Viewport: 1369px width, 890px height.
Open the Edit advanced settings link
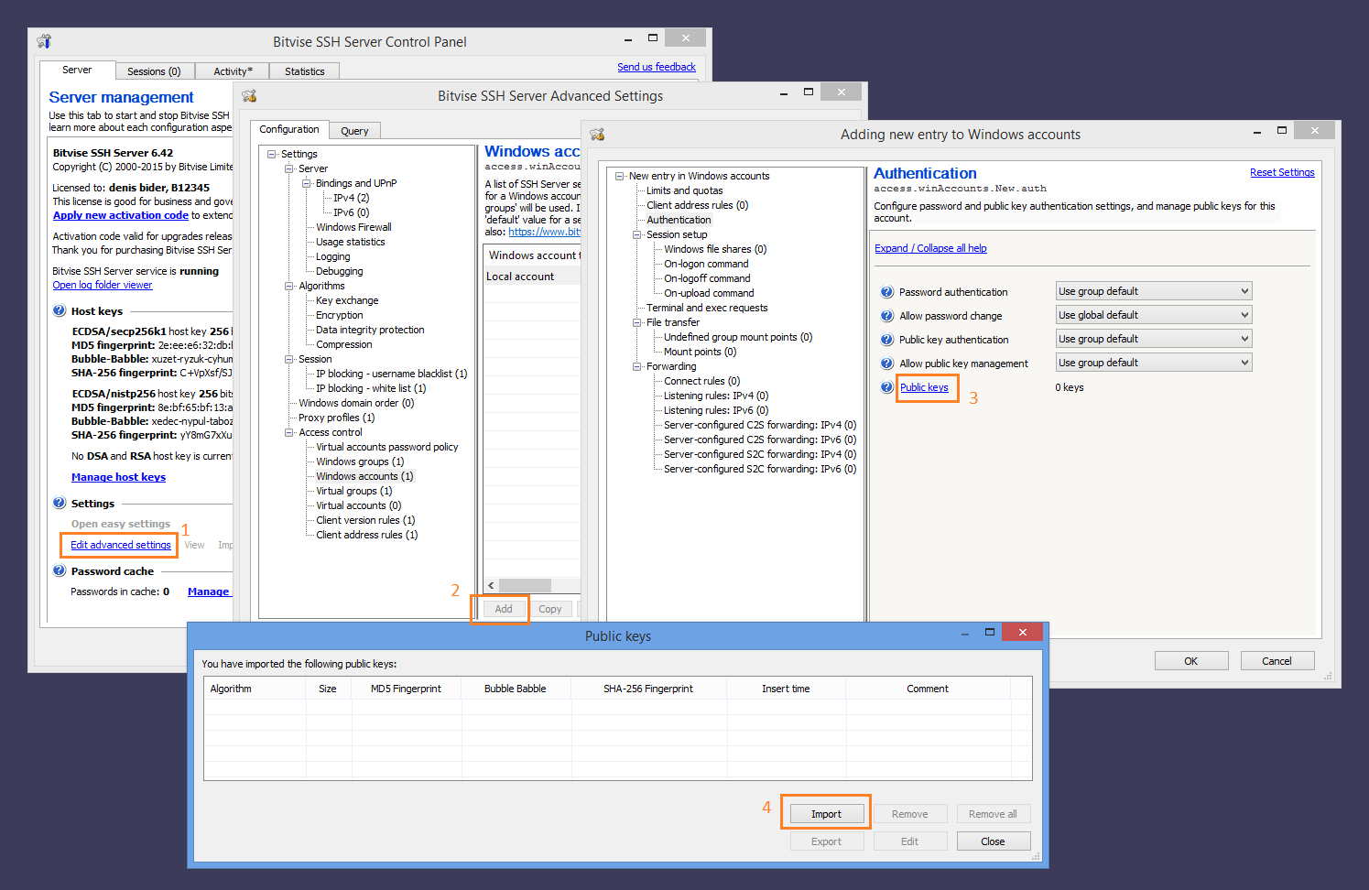[x=121, y=545]
